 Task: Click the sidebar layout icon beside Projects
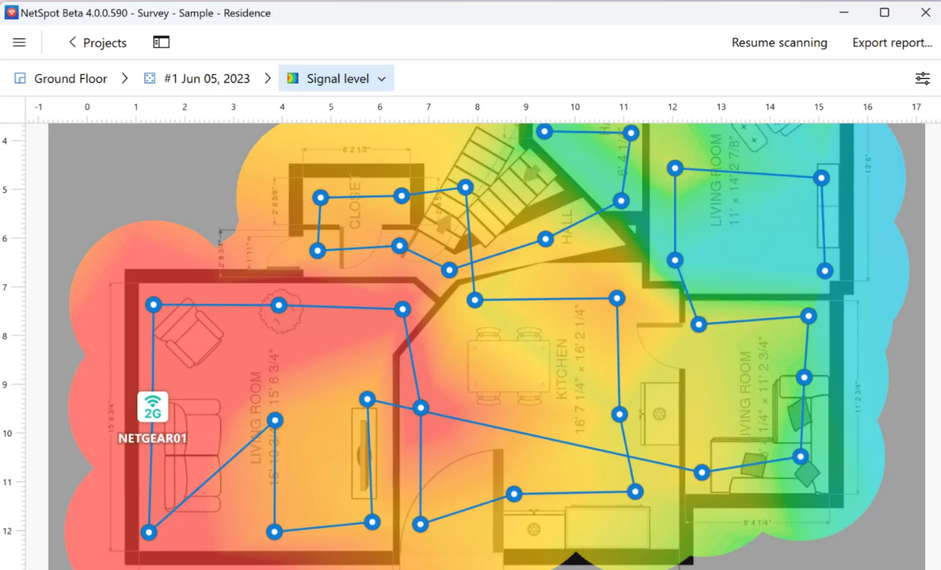tap(160, 42)
